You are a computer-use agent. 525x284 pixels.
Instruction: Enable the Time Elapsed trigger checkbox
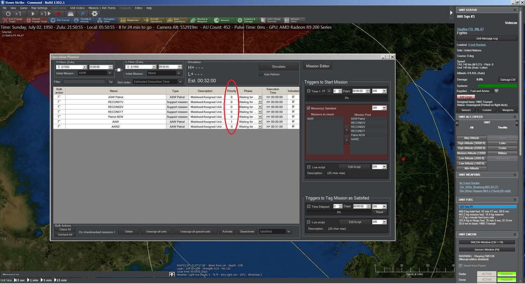coord(309,206)
